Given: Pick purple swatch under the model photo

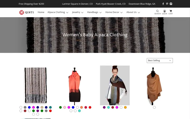Looking at the screenshot, I should (x=104, y=107).
